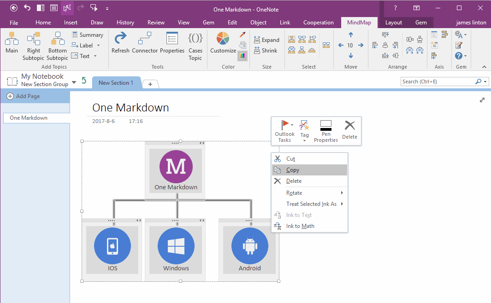Add a Right Subtopic
Image resolution: width=491 pixels, height=303 pixels.
tap(33, 46)
